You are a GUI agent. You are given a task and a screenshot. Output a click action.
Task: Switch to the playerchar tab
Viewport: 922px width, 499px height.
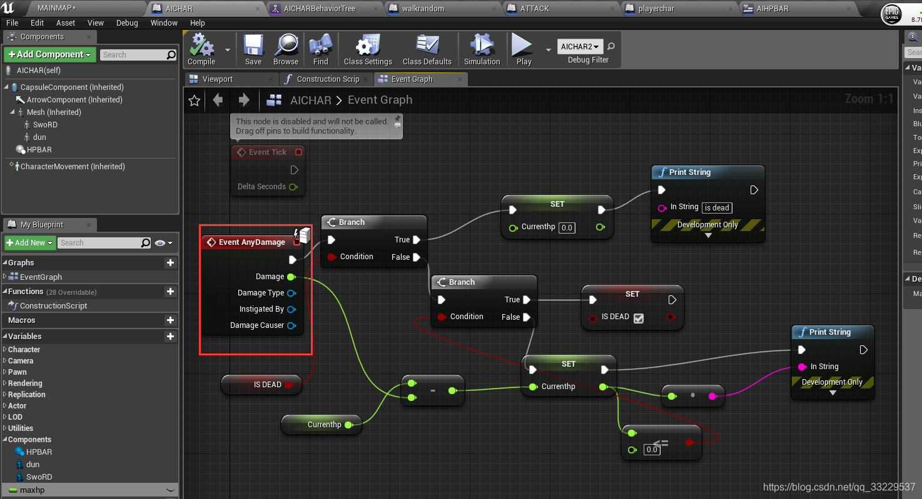pos(678,9)
